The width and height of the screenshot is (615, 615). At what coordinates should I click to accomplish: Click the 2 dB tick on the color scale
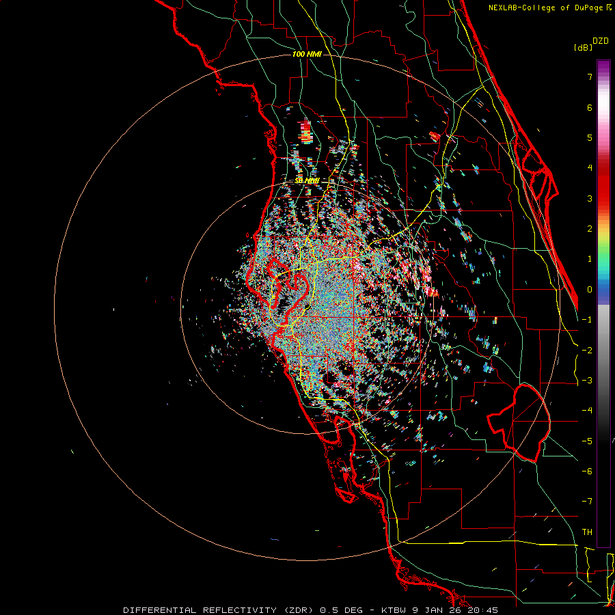point(590,229)
